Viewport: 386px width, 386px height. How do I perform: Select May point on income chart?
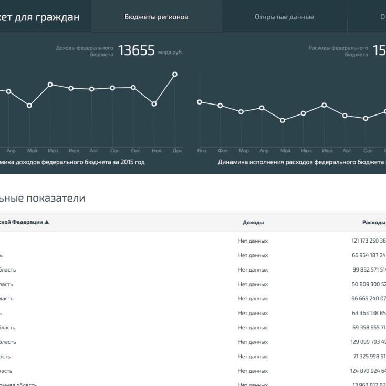click(x=29, y=106)
